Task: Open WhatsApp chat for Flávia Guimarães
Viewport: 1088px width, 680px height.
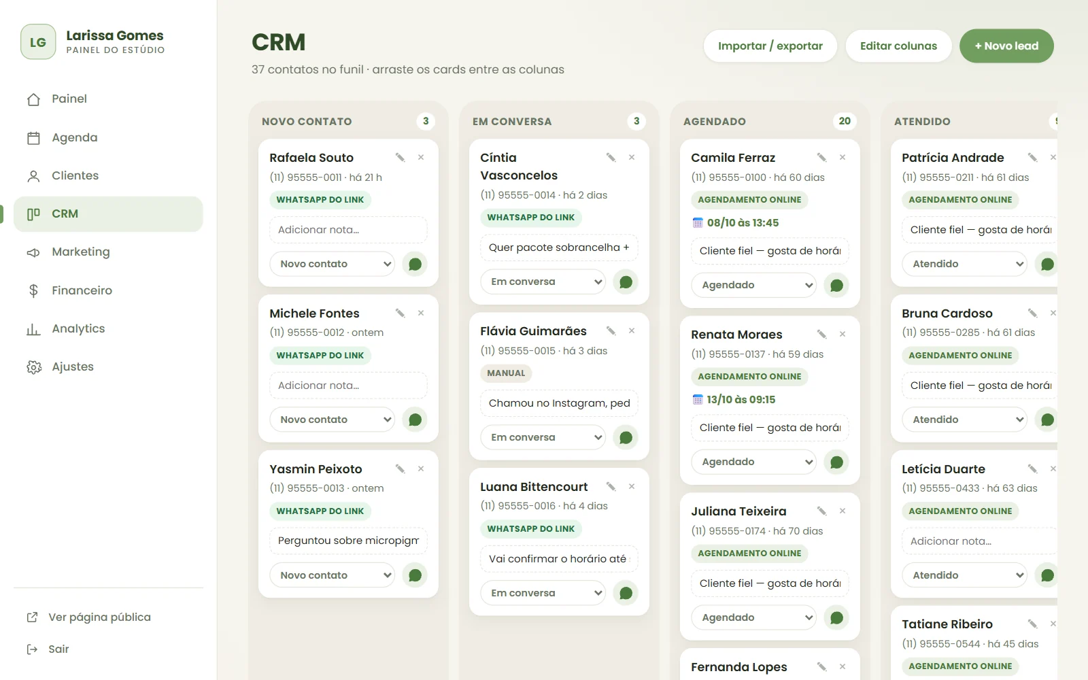Action: point(626,437)
